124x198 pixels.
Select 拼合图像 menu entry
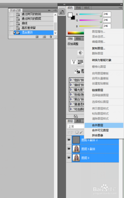(x=104, y=135)
